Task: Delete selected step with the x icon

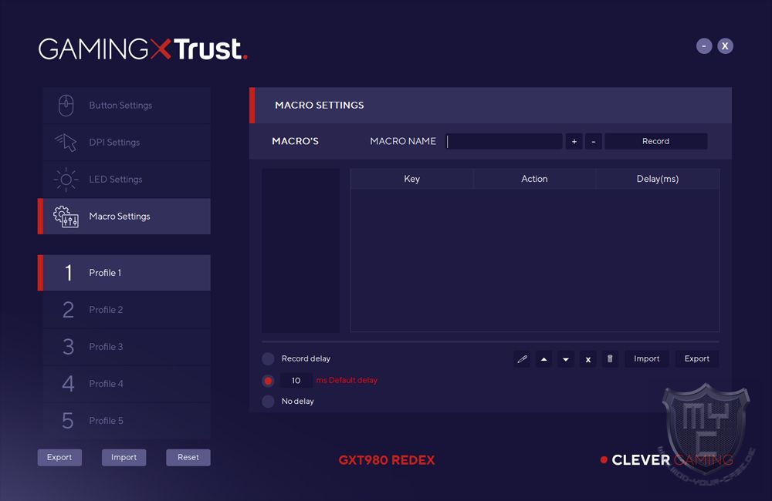Action: pos(587,359)
